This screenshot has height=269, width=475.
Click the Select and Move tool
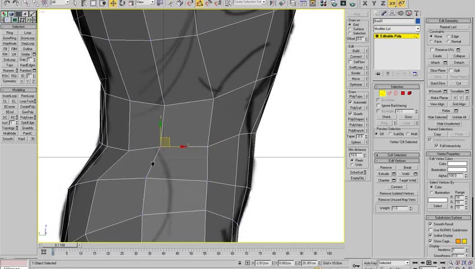point(114,3)
